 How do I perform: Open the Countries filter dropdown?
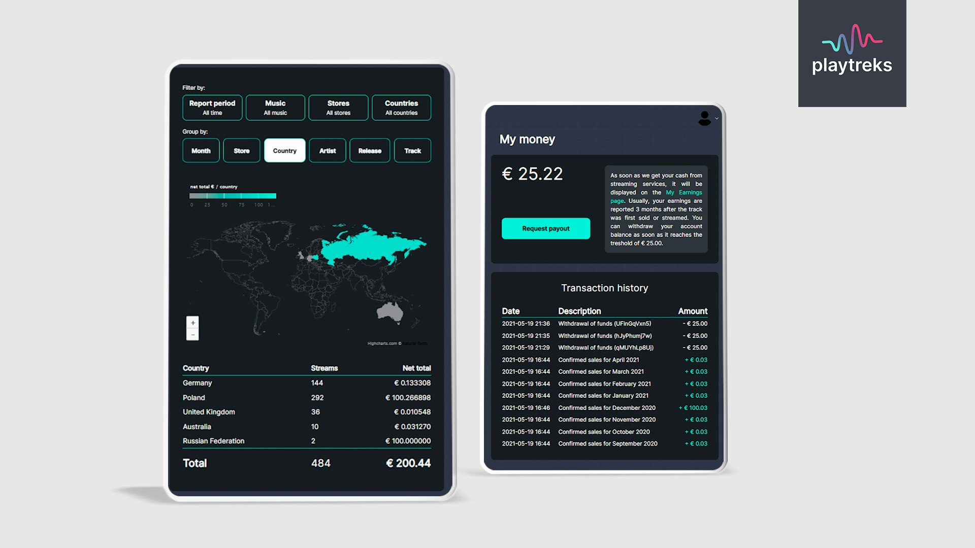pos(401,108)
